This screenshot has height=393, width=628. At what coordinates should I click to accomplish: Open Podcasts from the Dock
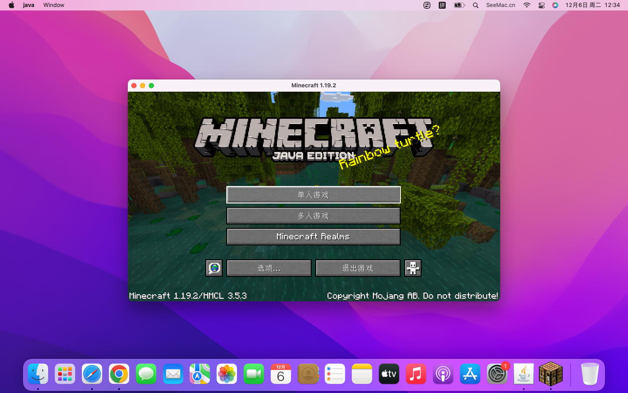(x=443, y=374)
